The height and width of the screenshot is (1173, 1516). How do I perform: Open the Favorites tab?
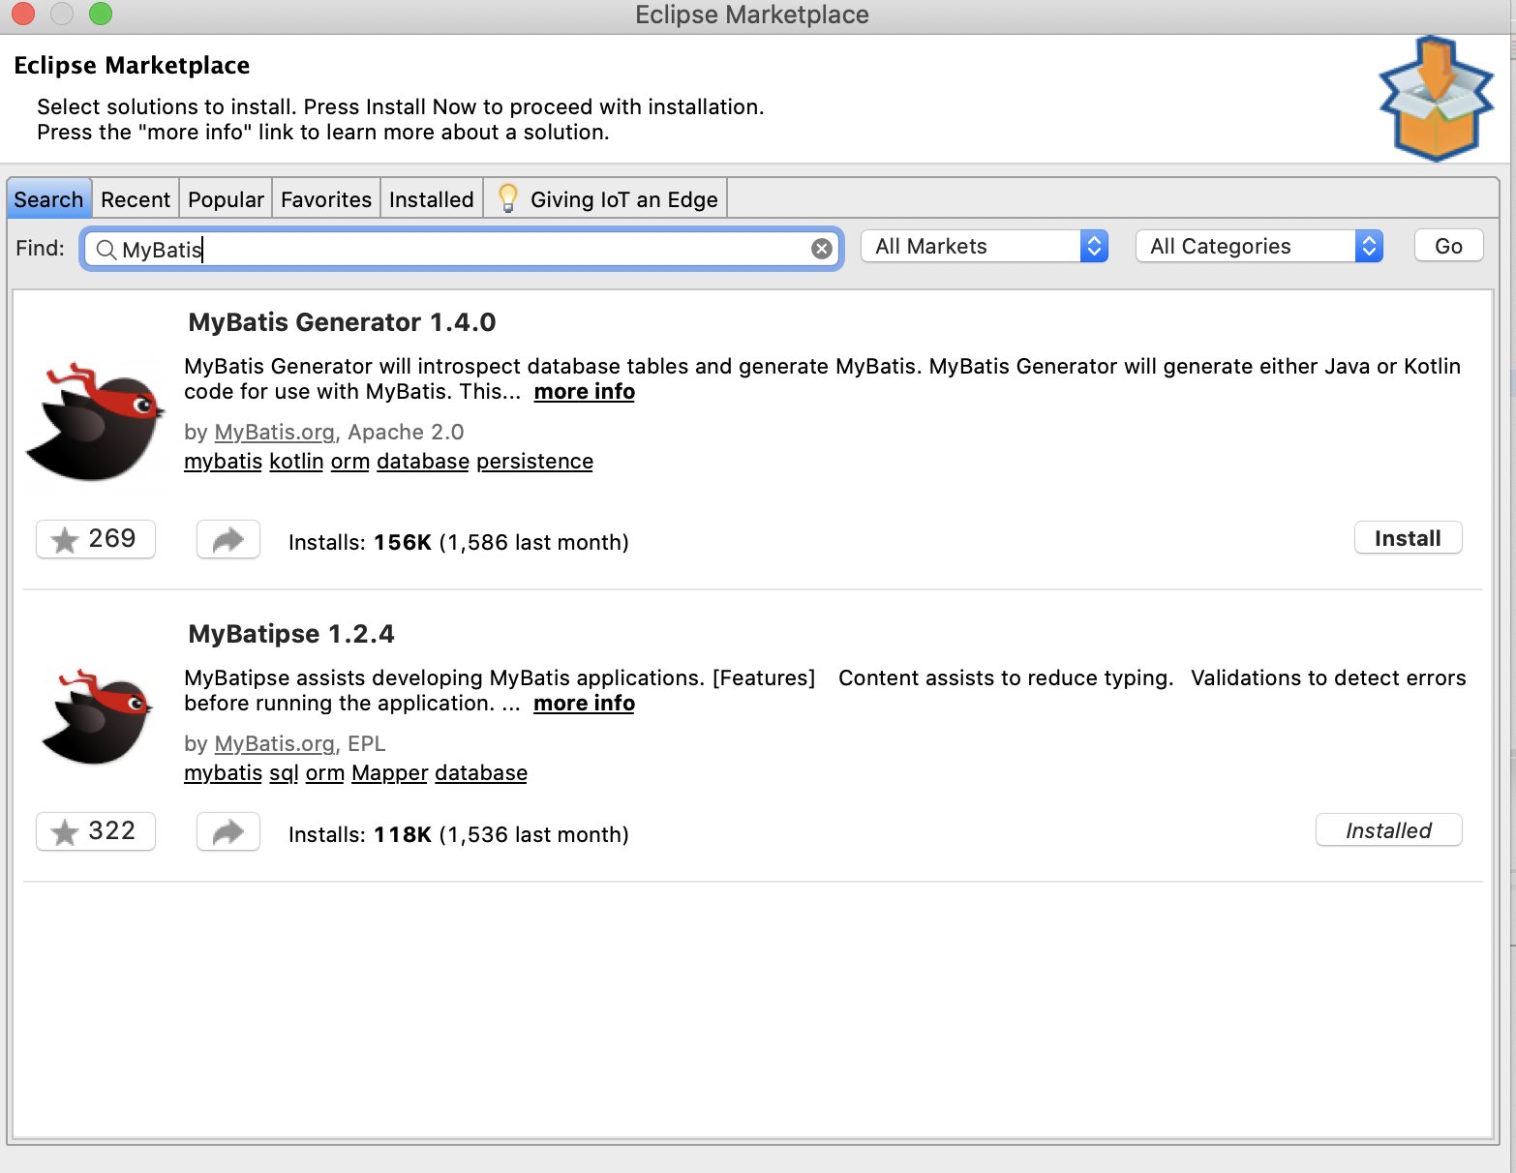tap(326, 199)
